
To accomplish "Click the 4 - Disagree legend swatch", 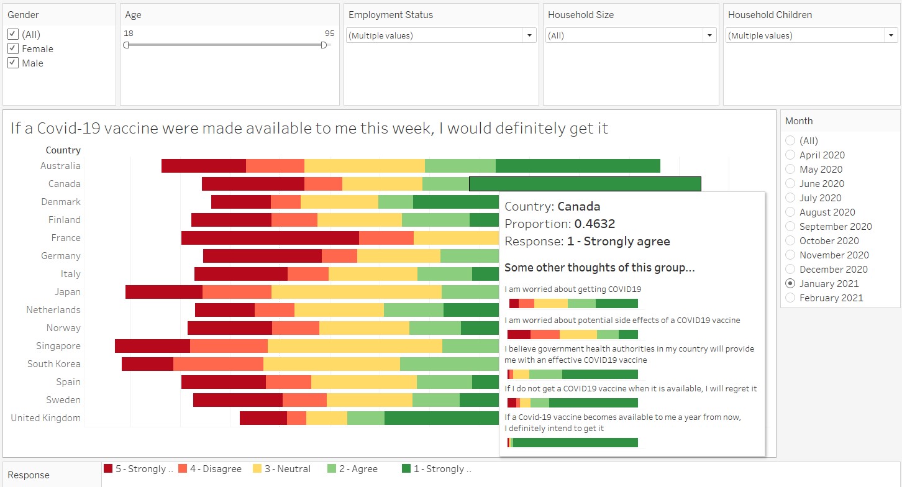I will pos(183,469).
